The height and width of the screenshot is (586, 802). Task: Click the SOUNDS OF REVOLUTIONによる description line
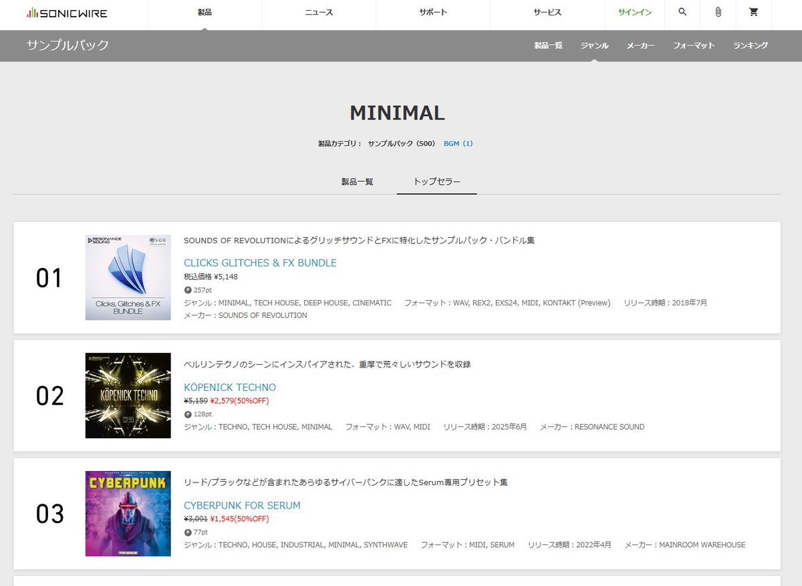click(359, 240)
